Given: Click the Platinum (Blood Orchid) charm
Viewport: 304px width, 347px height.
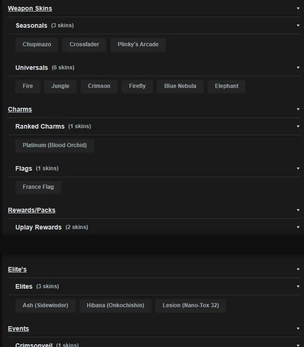Looking at the screenshot, I should pos(55,145).
